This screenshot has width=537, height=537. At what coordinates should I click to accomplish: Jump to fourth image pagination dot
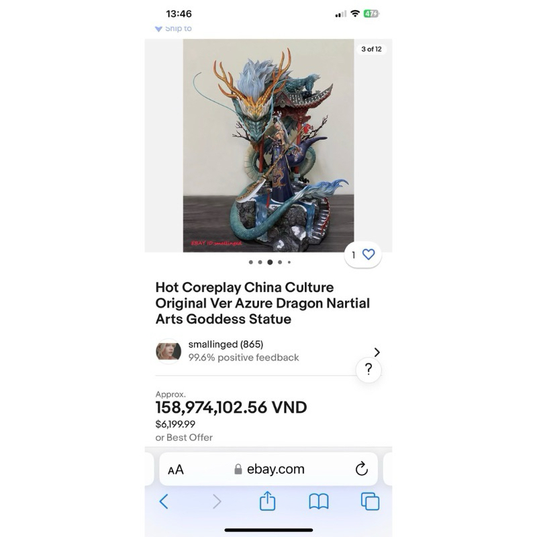(x=280, y=262)
